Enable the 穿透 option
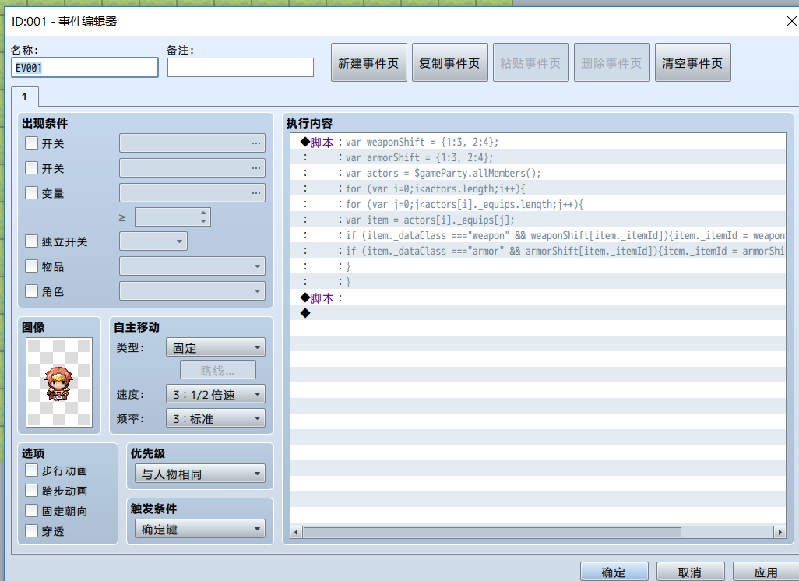This screenshot has height=581, width=799. [x=32, y=531]
